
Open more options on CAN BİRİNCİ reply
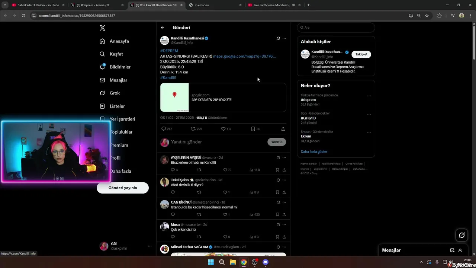284,202
